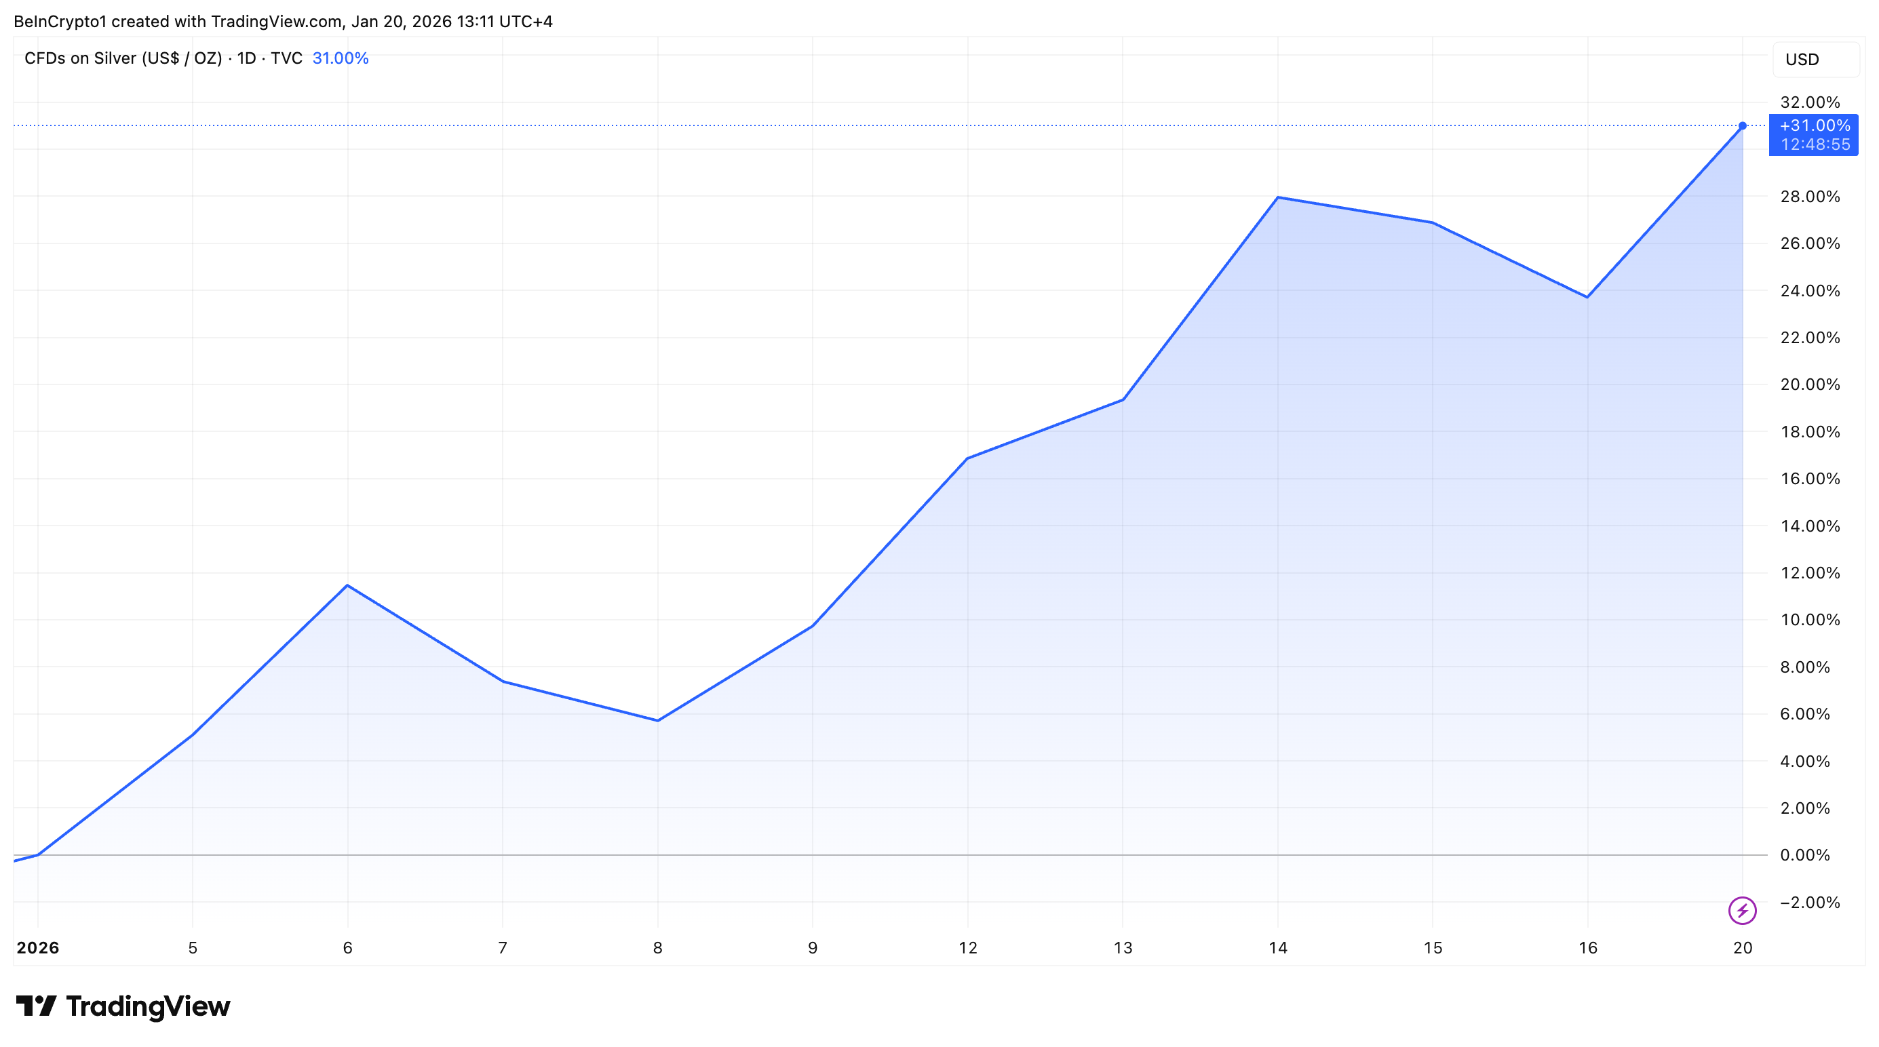
Task: Select the dotted price level line
Action: tap(875, 125)
